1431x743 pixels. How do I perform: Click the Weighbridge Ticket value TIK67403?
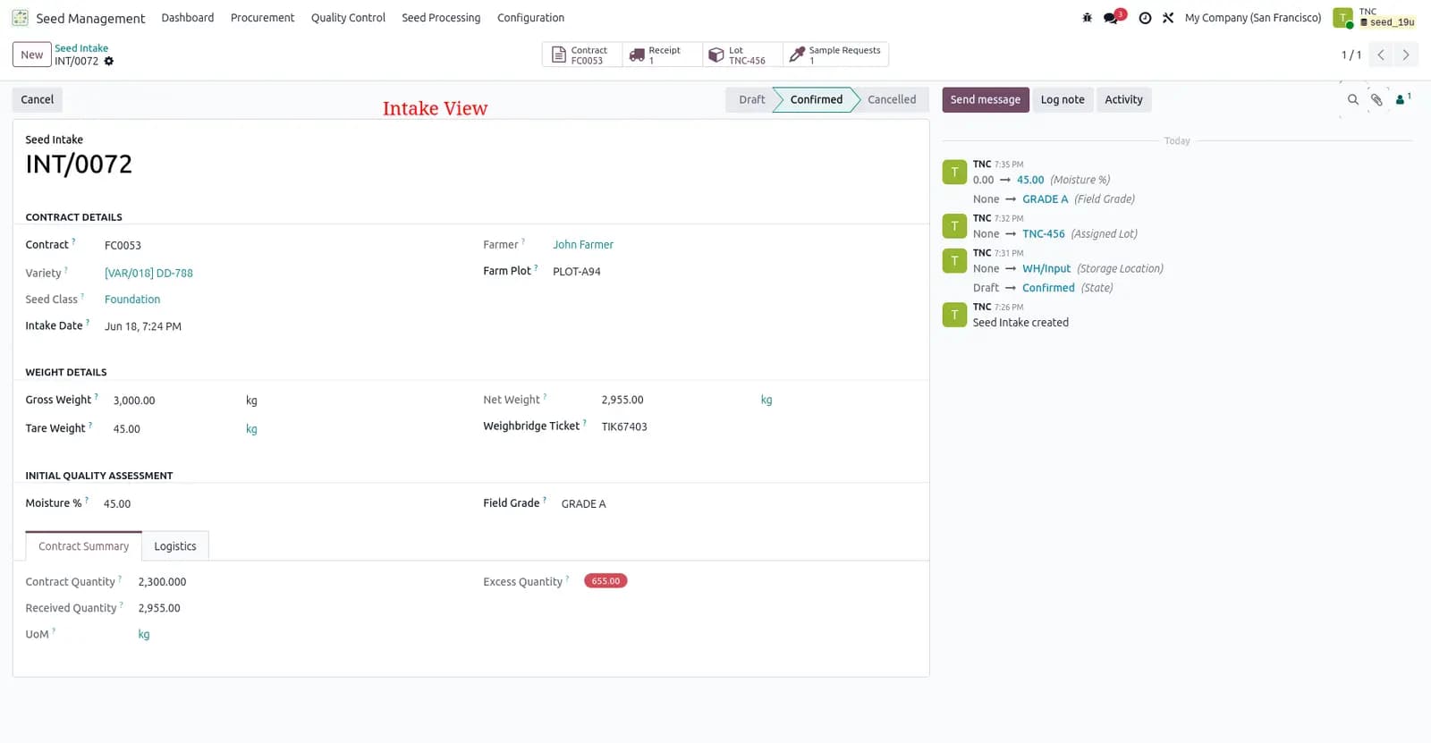point(624,427)
